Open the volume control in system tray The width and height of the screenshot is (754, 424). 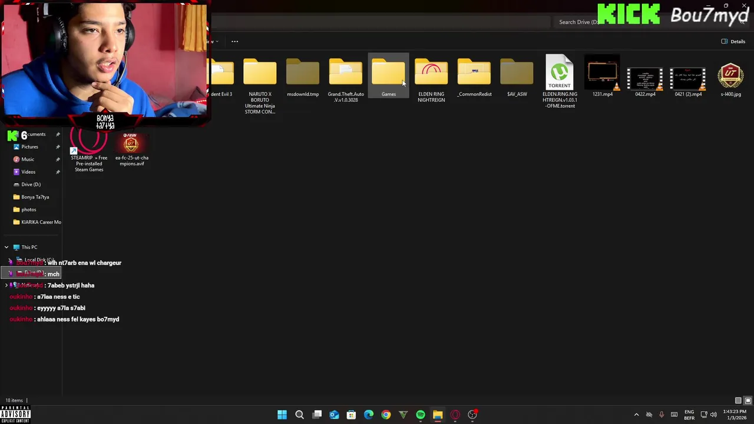click(x=713, y=415)
